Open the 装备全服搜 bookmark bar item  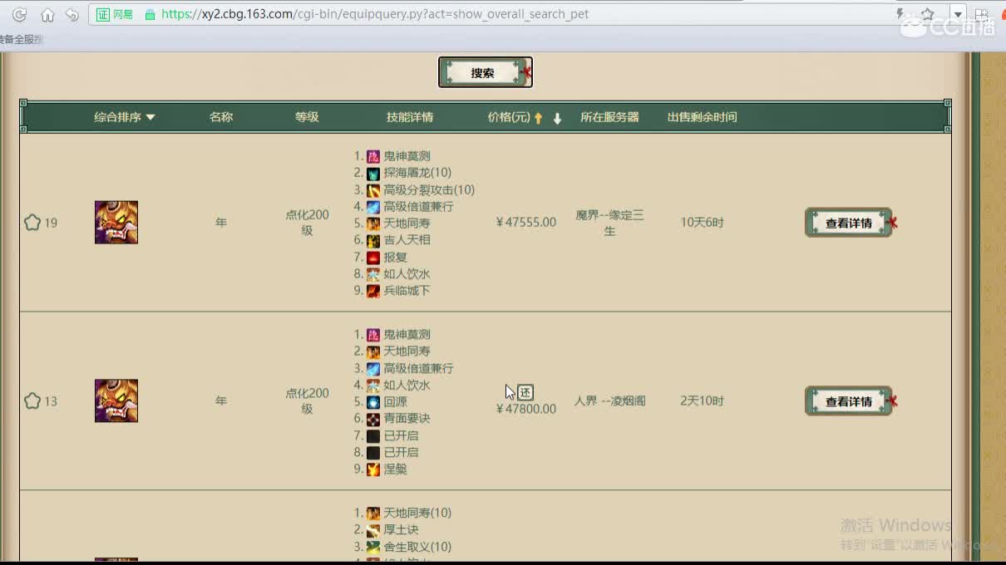tap(21, 39)
